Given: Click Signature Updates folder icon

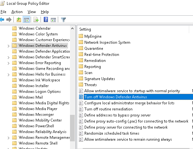Looking at the screenshot, I should point(81,78).
